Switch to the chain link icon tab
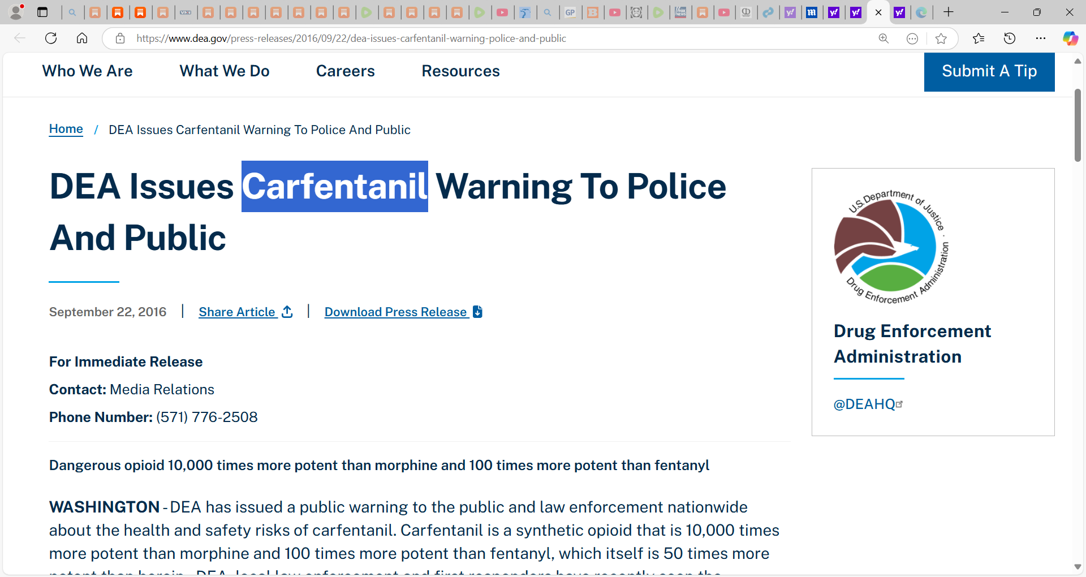The image size is (1086, 577). pos(768,12)
